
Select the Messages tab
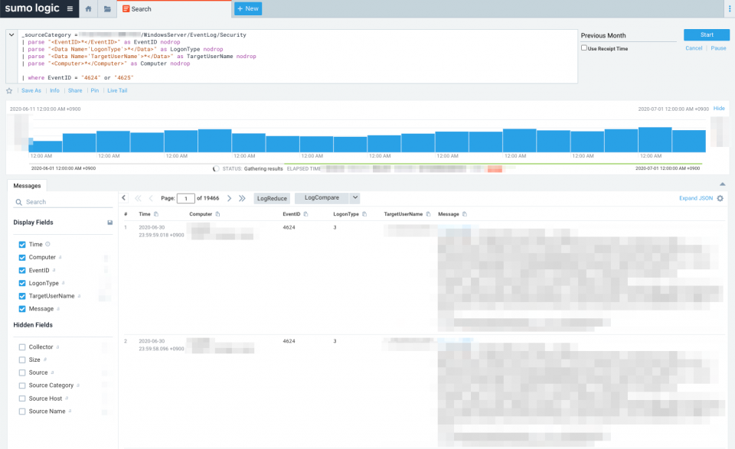click(x=28, y=186)
